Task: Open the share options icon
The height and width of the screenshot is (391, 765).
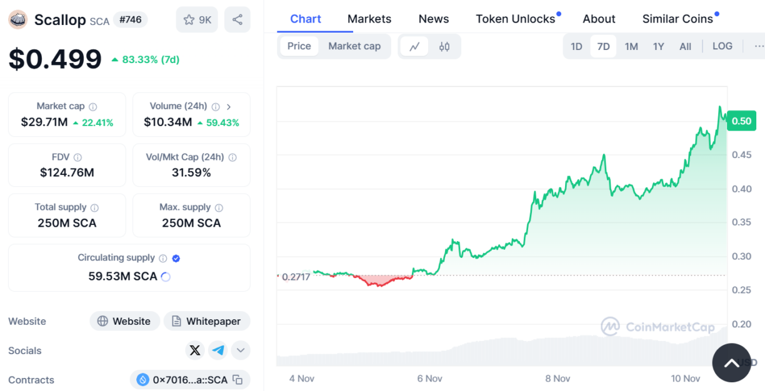Action: [237, 19]
